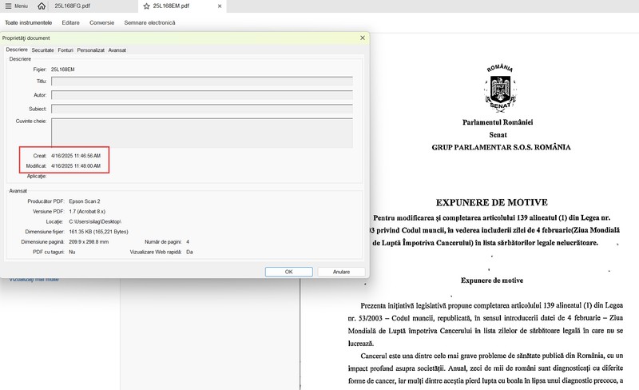The width and height of the screenshot is (639, 390).
Task: Click the Vizualizați mai multe link
Action: [x=34, y=280]
